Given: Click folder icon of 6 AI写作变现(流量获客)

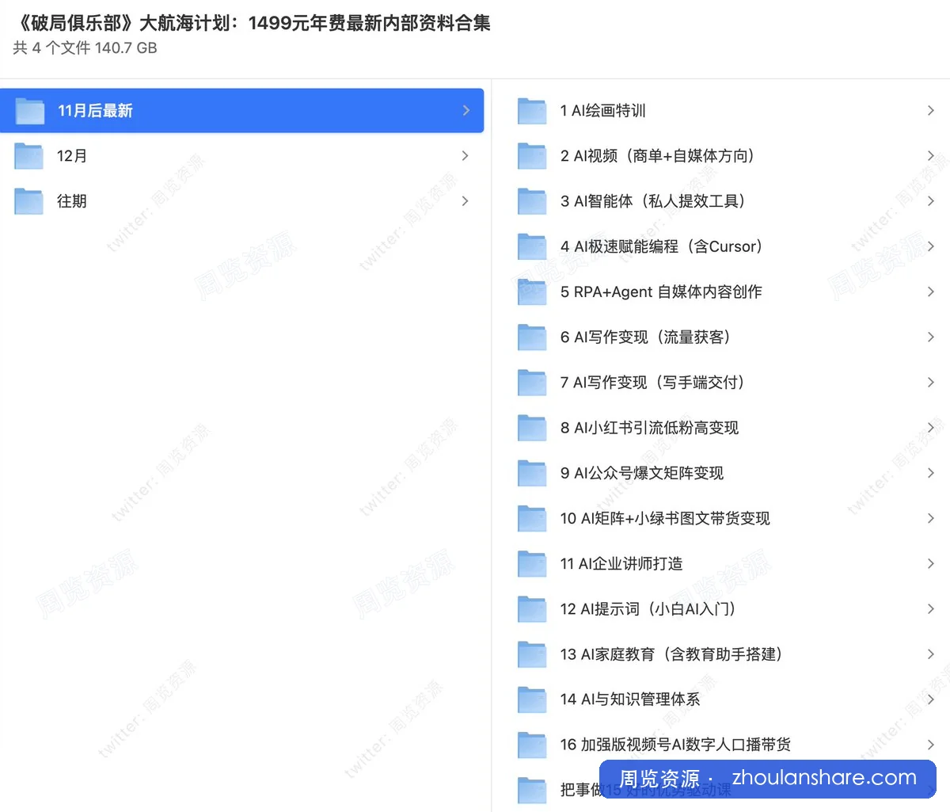Looking at the screenshot, I should pyautogui.click(x=532, y=337).
